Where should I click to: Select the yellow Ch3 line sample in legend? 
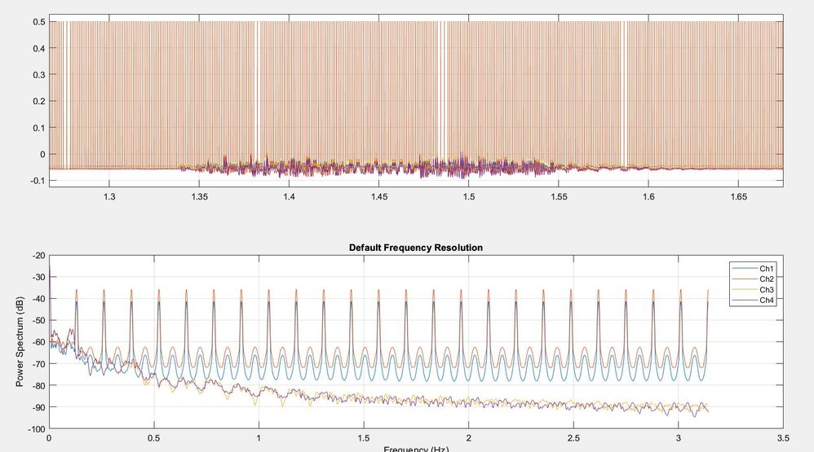pyautogui.click(x=745, y=290)
